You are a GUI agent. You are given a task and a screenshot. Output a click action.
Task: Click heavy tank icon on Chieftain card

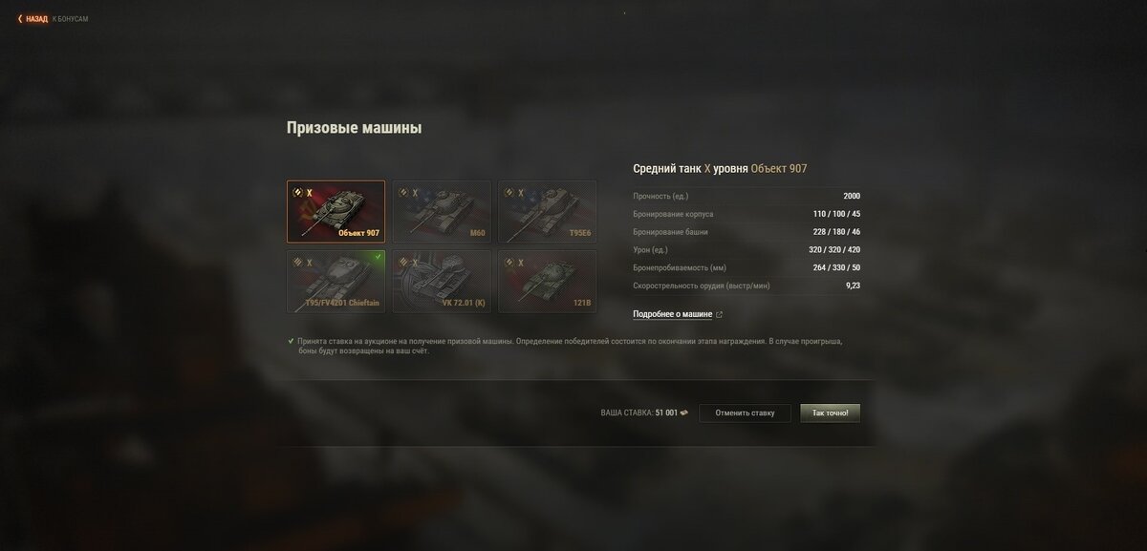[x=297, y=262]
